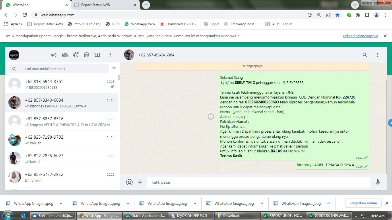Attach a file with the plus icon

140,182
